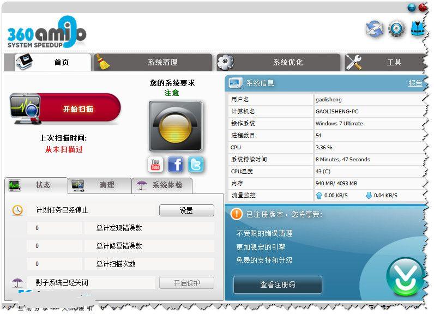Click the 总计发现错误数 row label
The width and height of the screenshot is (434, 315).
pos(119,228)
